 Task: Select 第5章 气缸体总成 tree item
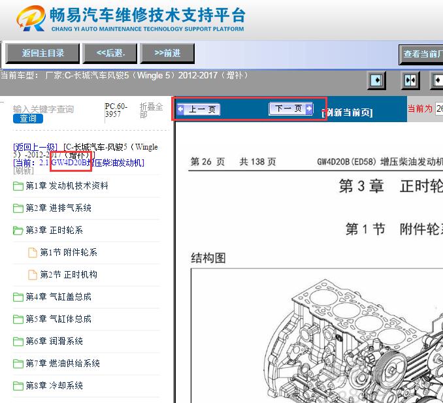pyautogui.click(x=58, y=319)
